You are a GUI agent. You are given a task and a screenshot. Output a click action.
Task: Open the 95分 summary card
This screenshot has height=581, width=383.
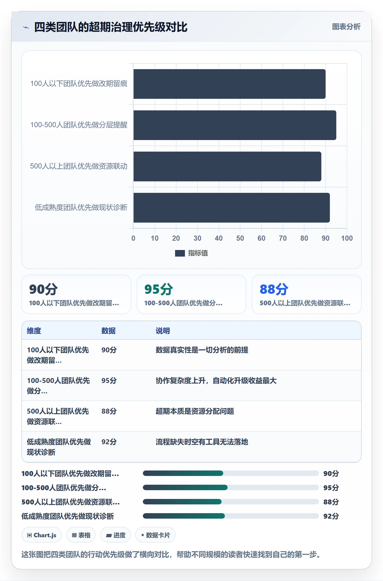(x=191, y=294)
